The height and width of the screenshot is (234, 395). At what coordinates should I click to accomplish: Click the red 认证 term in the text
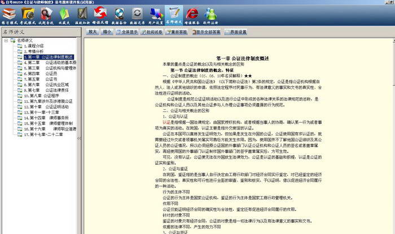(166, 122)
